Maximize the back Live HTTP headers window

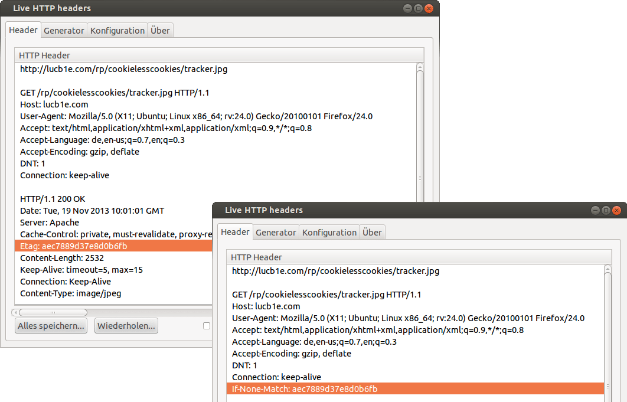[x=418, y=8]
